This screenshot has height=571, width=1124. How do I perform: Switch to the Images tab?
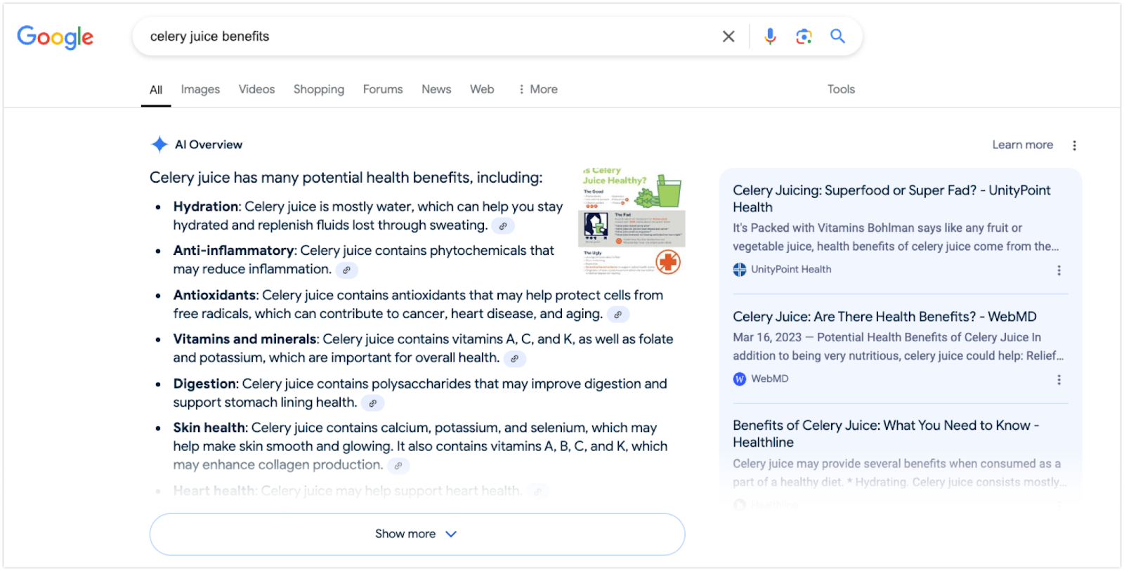[200, 89]
